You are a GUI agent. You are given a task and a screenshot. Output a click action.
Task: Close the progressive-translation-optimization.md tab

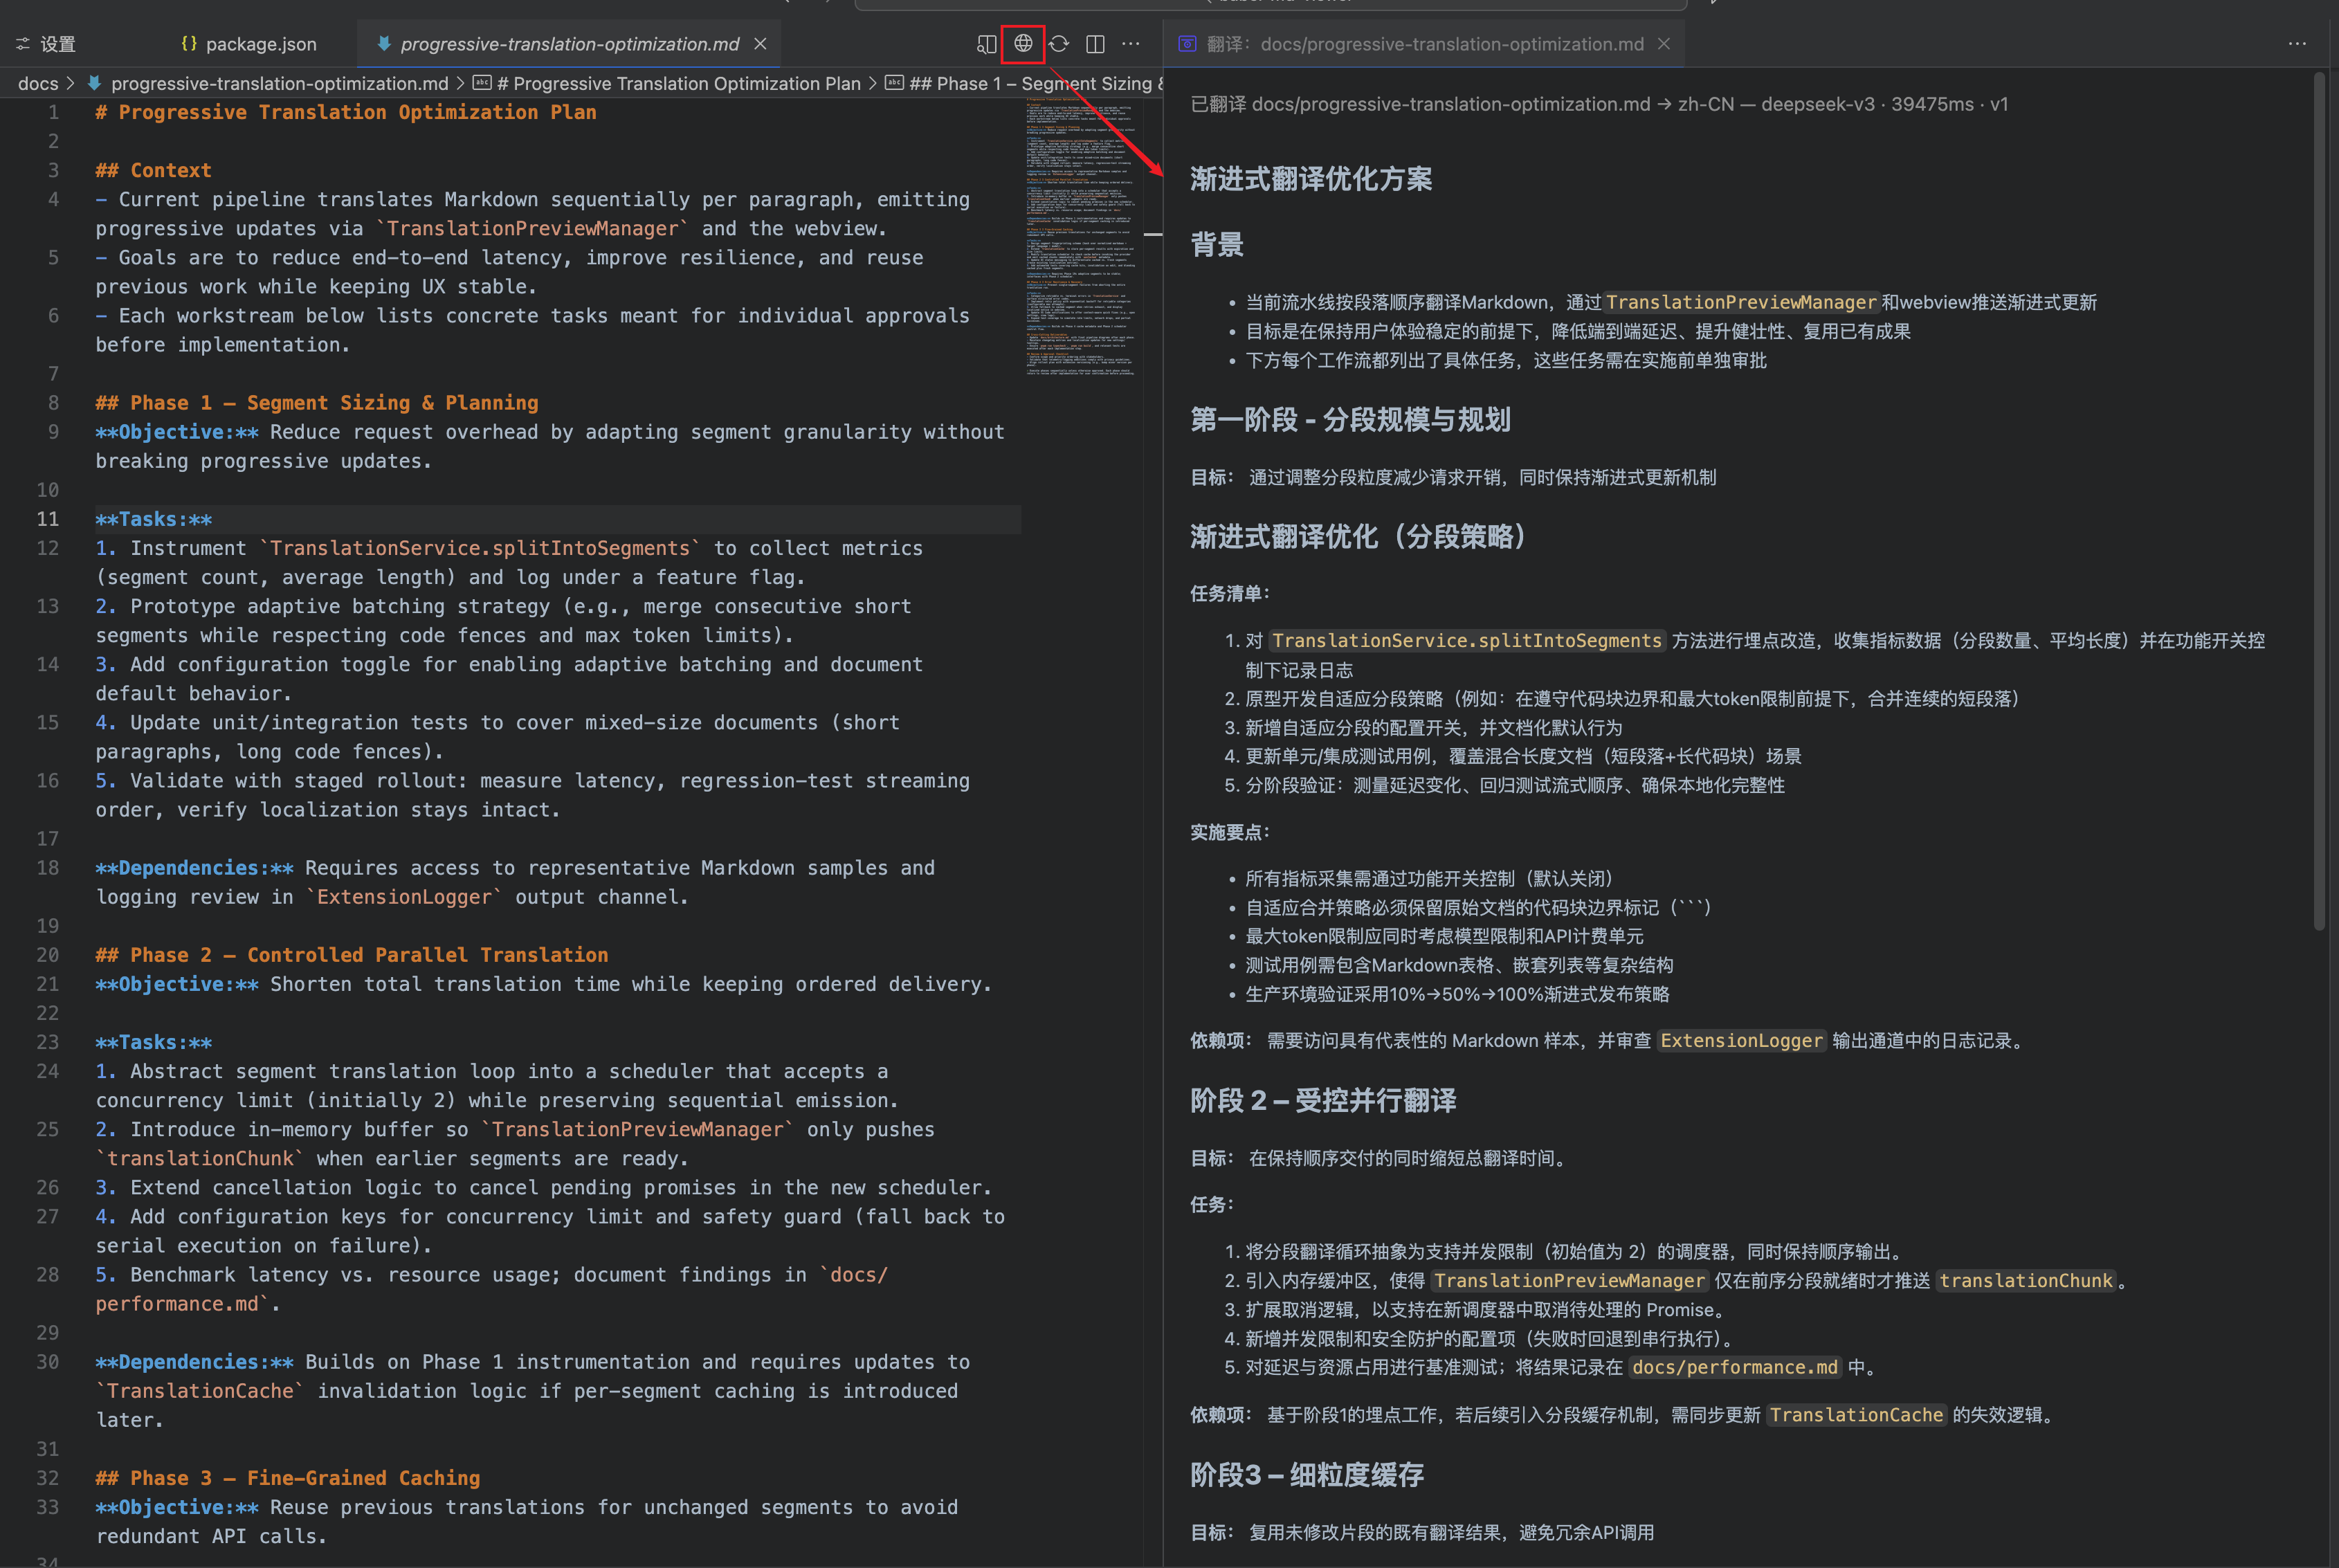pyautogui.click(x=760, y=43)
